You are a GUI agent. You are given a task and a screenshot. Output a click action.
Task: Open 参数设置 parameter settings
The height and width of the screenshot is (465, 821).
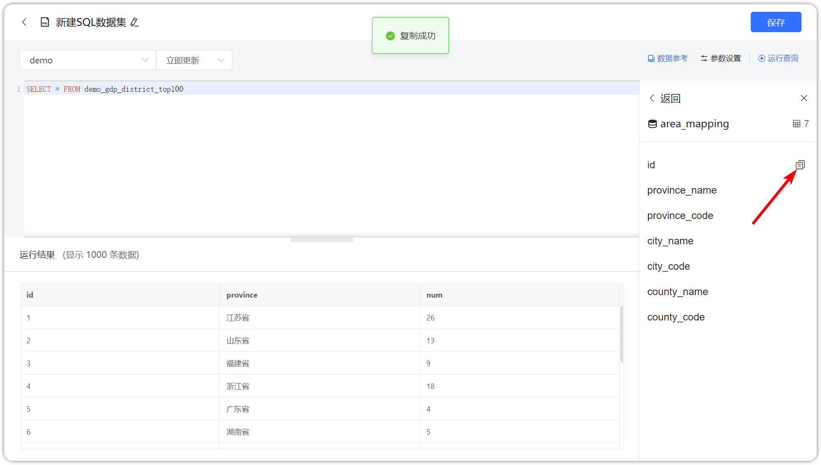point(721,58)
